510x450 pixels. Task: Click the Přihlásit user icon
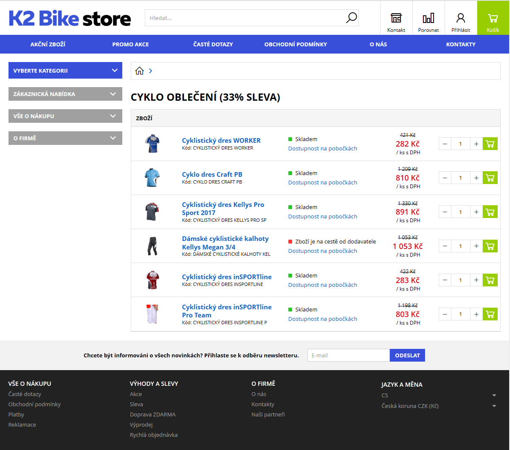[461, 18]
